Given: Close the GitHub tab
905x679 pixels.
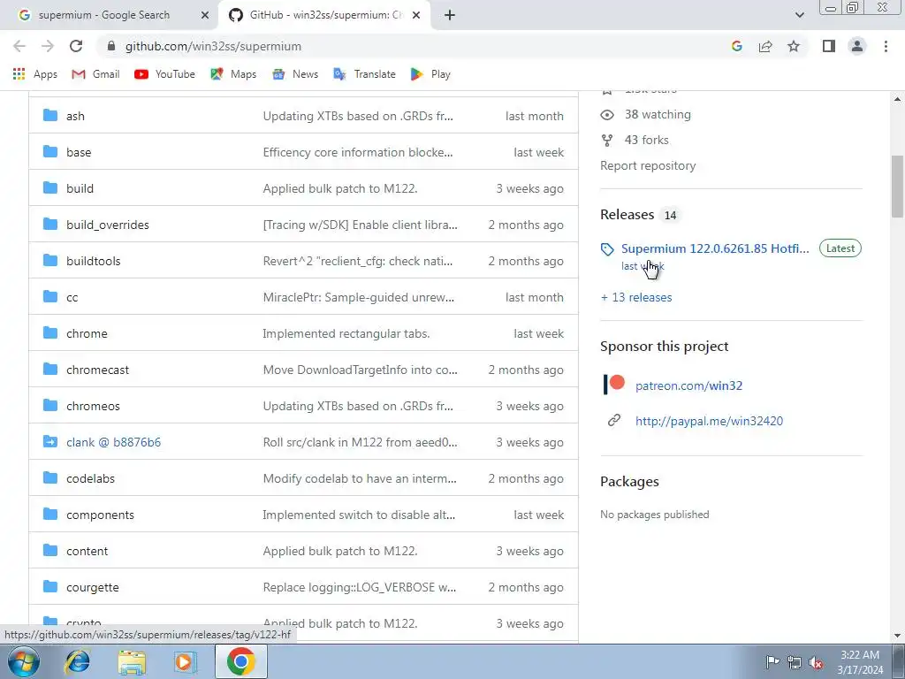Looking at the screenshot, I should [x=416, y=15].
